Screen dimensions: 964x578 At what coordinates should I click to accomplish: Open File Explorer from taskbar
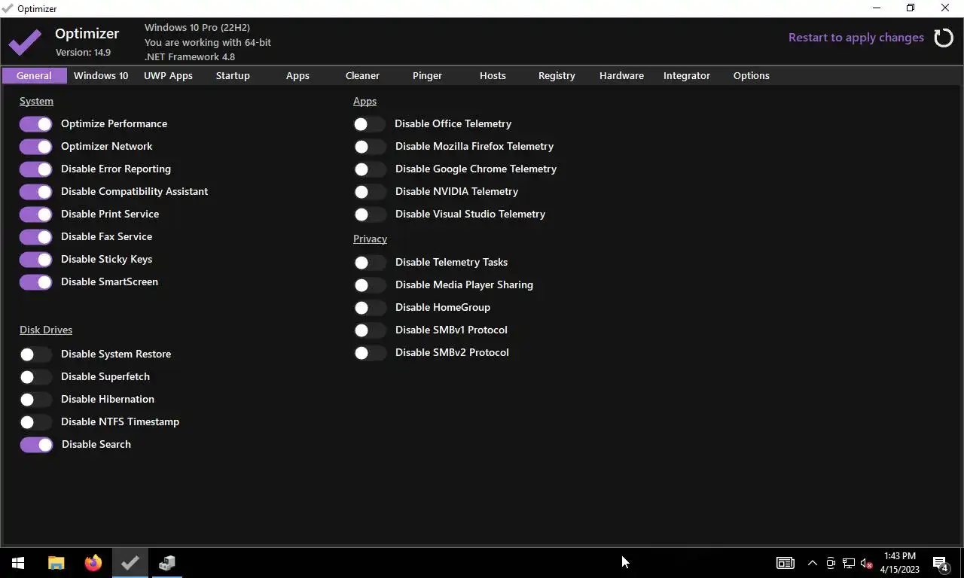56,563
